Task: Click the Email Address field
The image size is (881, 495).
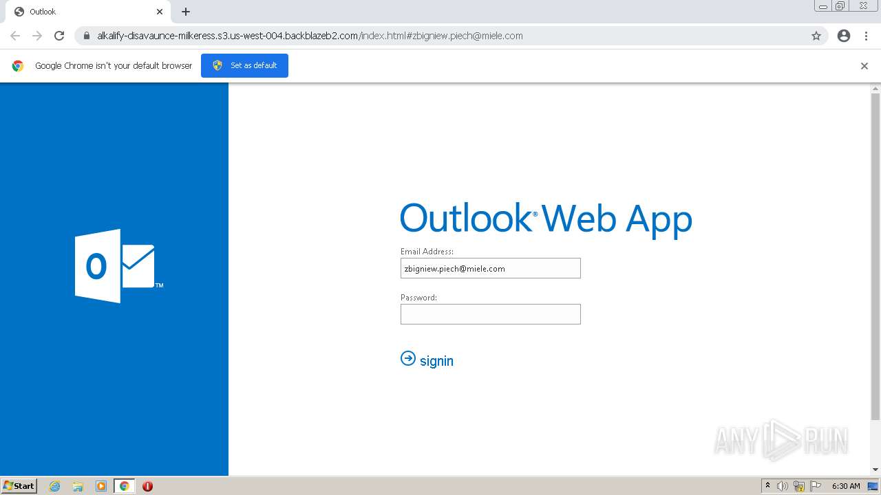Action: click(491, 268)
